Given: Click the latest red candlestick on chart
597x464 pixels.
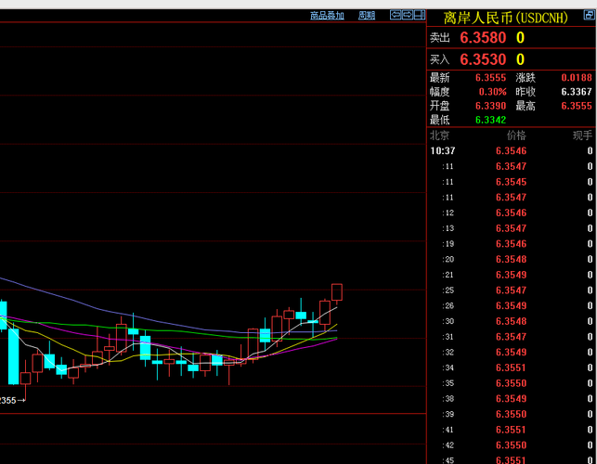Looking at the screenshot, I should click(x=337, y=292).
